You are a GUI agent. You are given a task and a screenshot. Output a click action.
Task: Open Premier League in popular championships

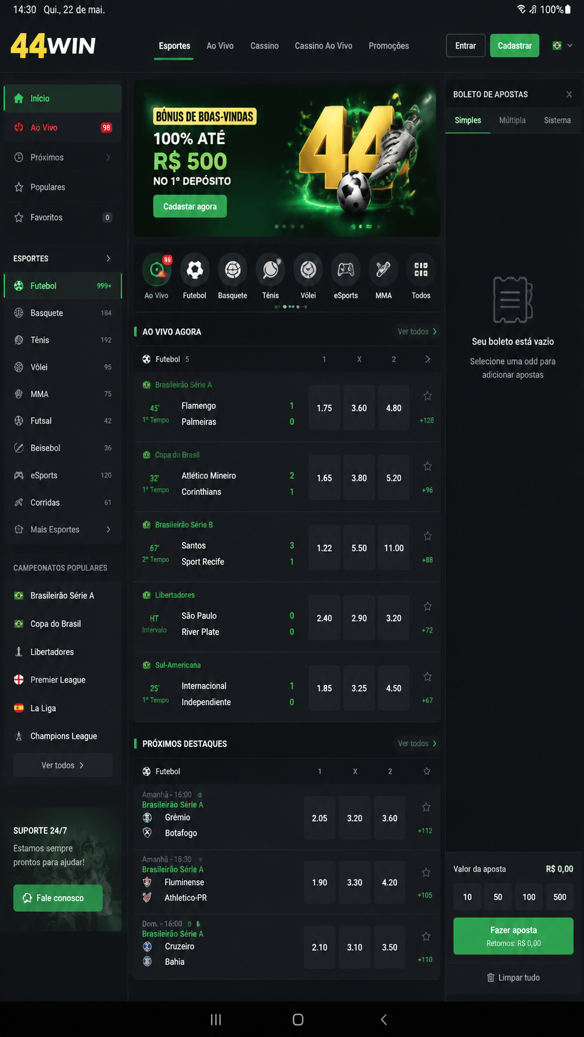pyautogui.click(x=63, y=680)
